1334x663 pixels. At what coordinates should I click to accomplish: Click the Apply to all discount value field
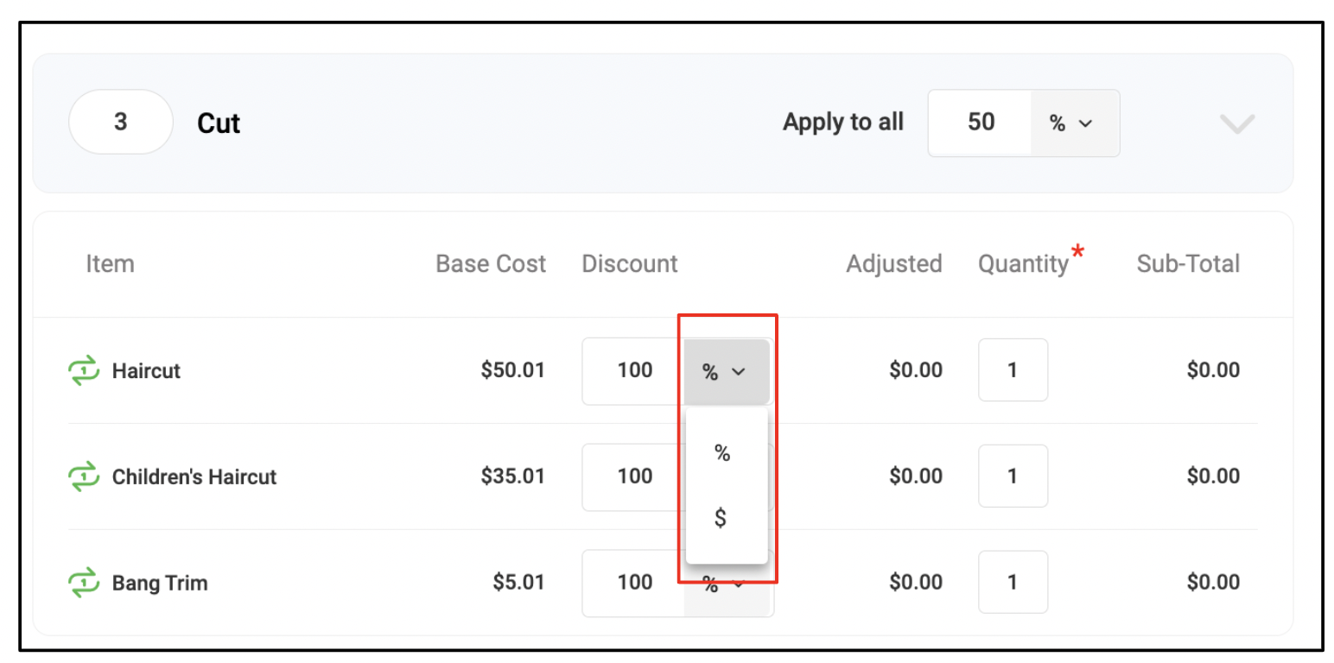pos(980,123)
